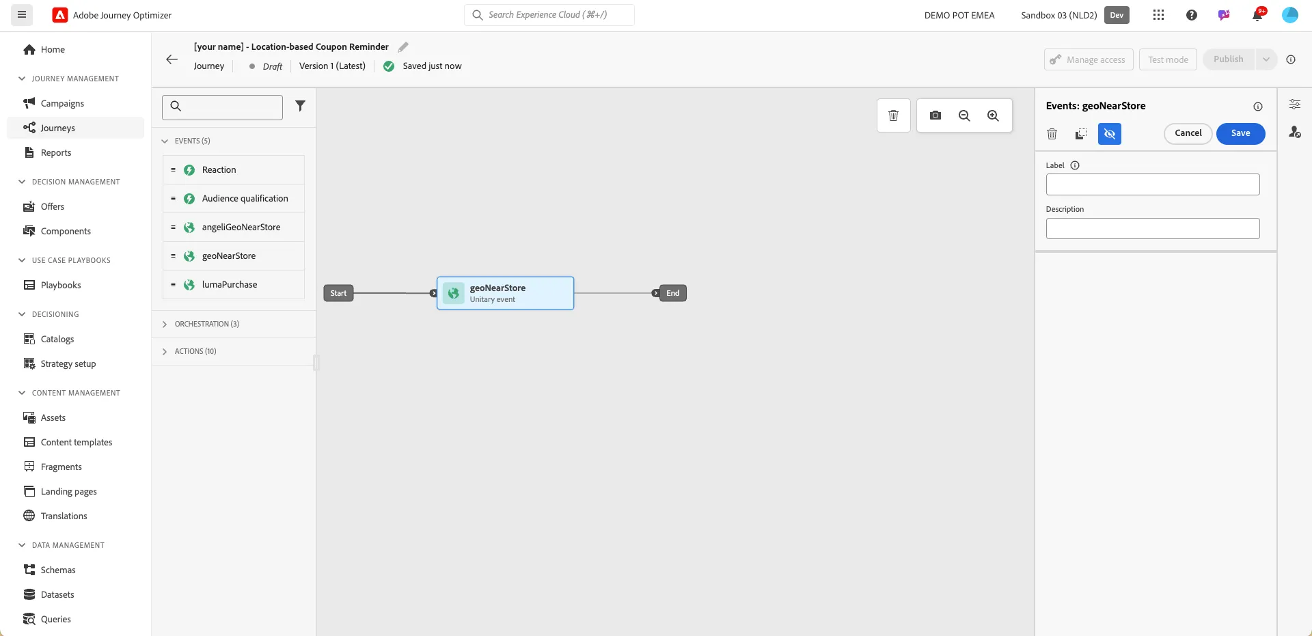
Task: Click the Cancel button
Action: pos(1188,134)
